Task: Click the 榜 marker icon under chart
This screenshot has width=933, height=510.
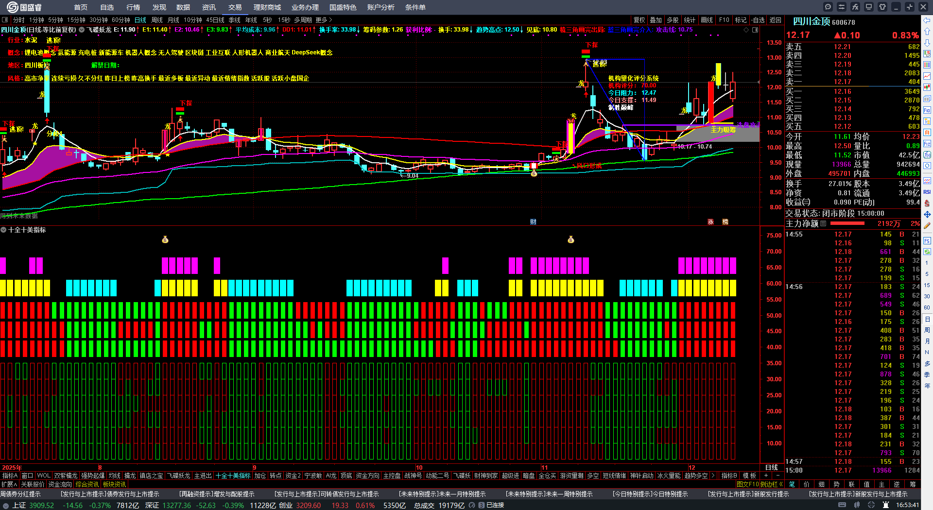Action: coord(725,222)
